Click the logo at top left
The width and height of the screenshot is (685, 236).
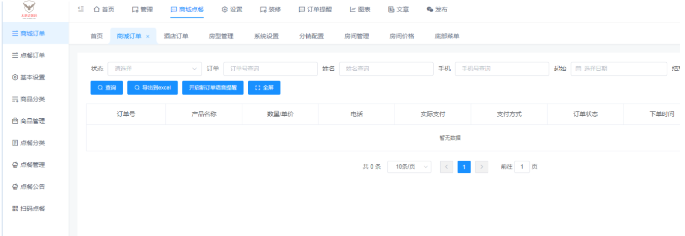point(33,10)
